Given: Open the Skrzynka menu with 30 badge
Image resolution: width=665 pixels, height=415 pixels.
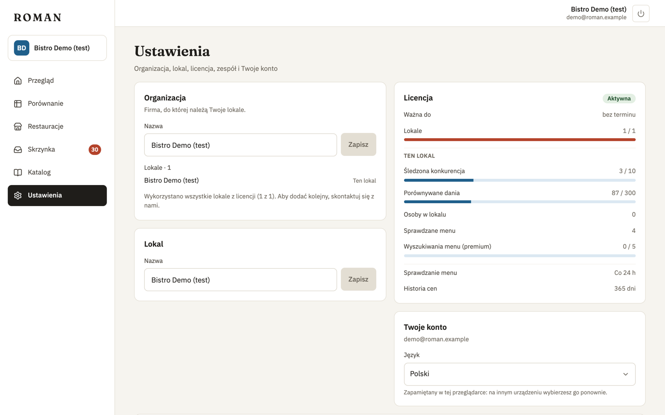Looking at the screenshot, I should [57, 149].
